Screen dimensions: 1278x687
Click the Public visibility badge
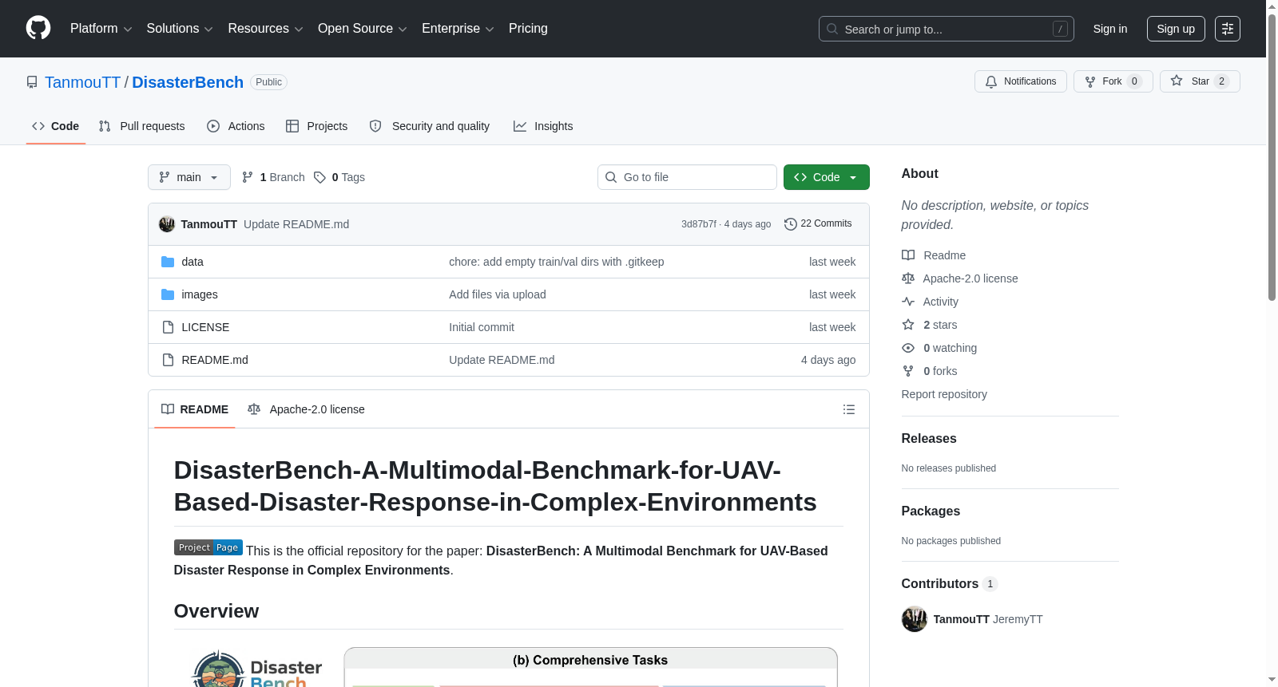point(269,82)
